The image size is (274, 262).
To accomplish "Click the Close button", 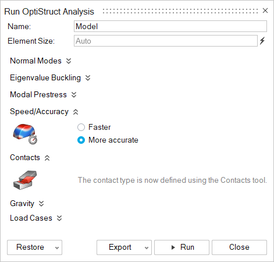I will [239, 247].
